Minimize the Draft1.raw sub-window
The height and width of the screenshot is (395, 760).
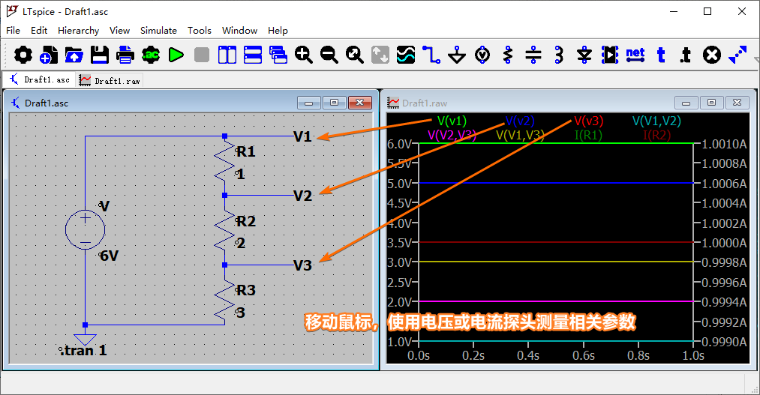[686, 103]
